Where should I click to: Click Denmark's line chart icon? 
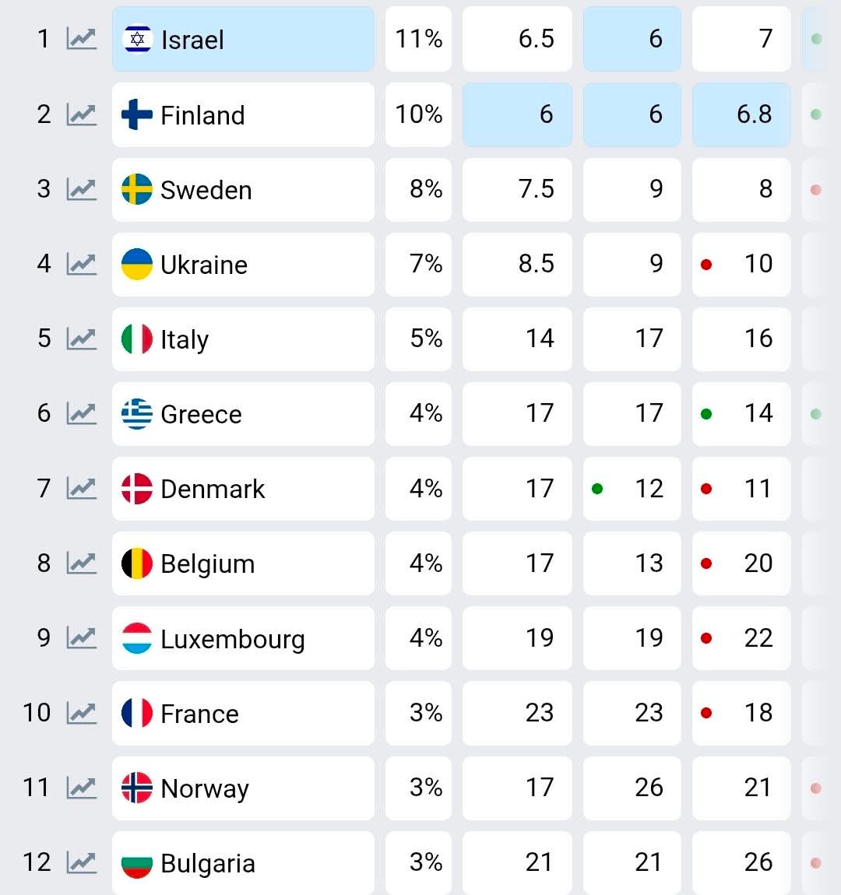click(81, 488)
